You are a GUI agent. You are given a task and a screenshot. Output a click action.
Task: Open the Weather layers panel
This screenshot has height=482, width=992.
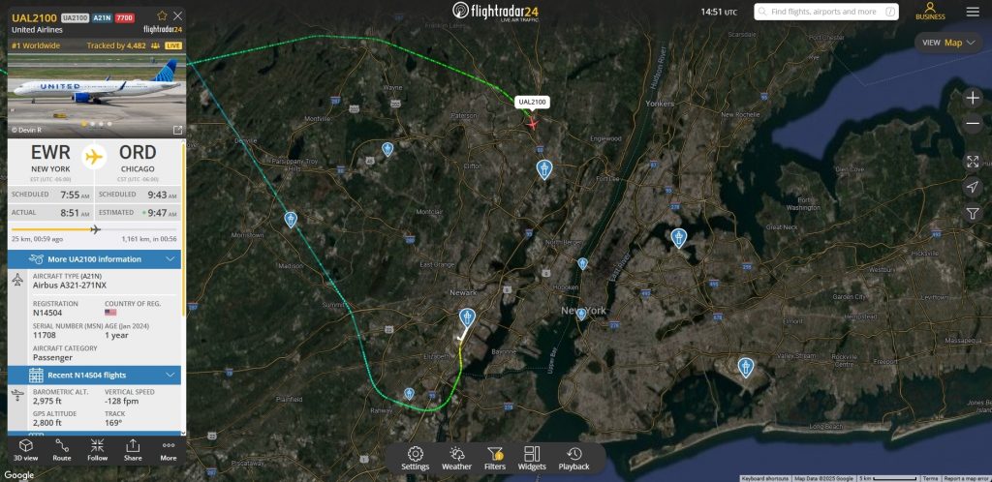[x=457, y=459]
